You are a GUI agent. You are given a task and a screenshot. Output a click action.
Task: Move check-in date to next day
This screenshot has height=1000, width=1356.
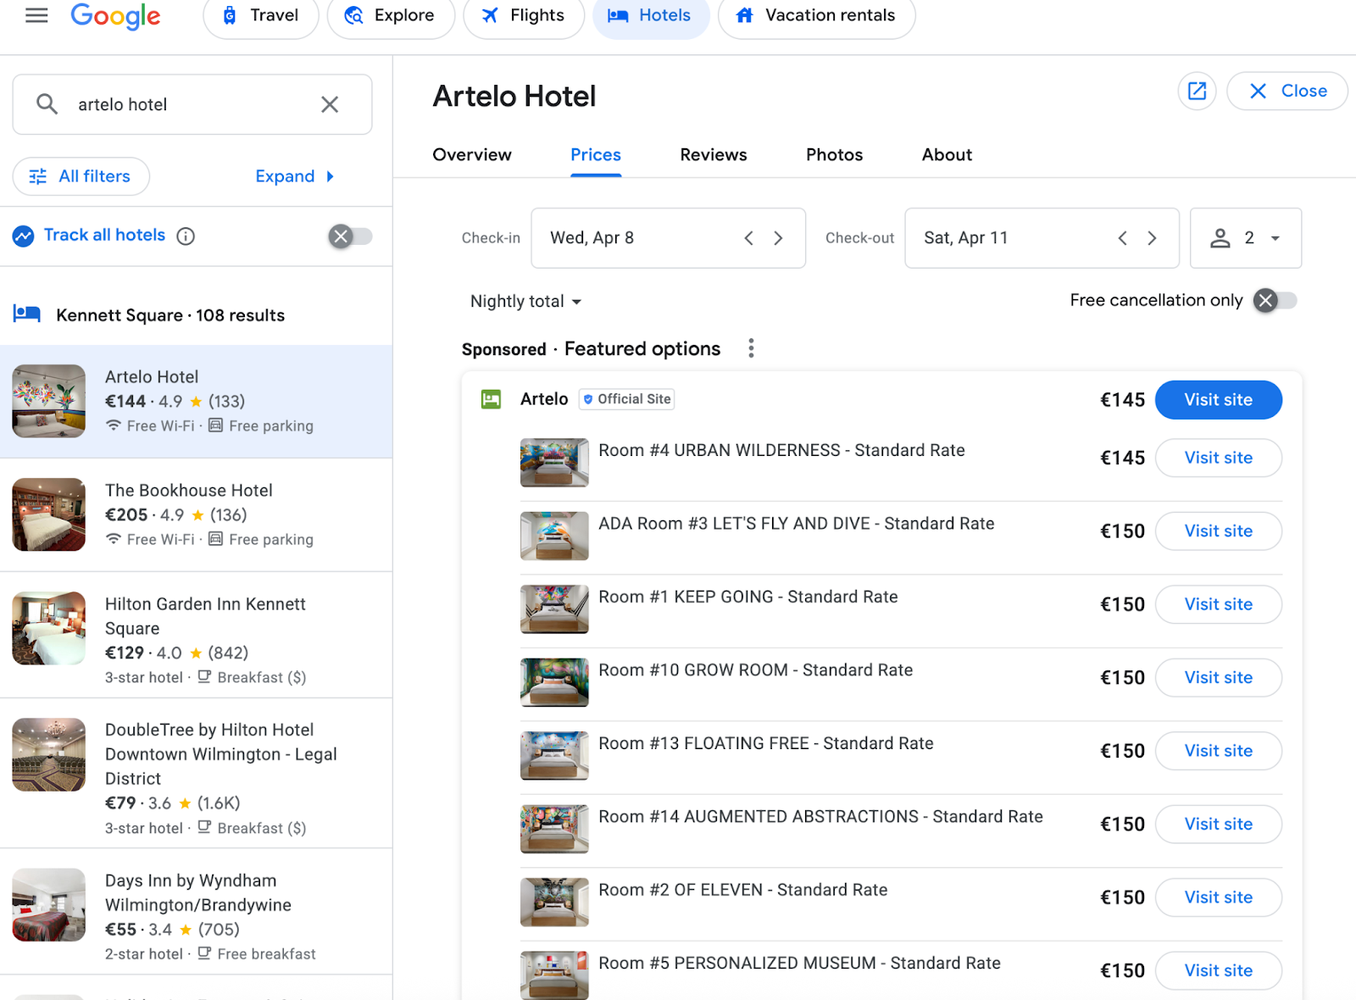[x=778, y=238]
